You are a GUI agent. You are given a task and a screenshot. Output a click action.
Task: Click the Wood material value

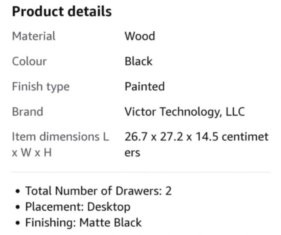pos(140,36)
